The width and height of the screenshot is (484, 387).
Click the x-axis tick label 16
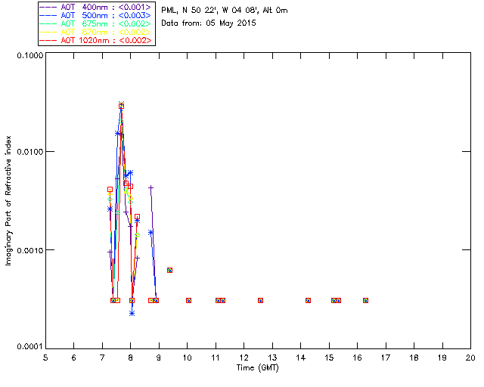pyautogui.click(x=358, y=358)
